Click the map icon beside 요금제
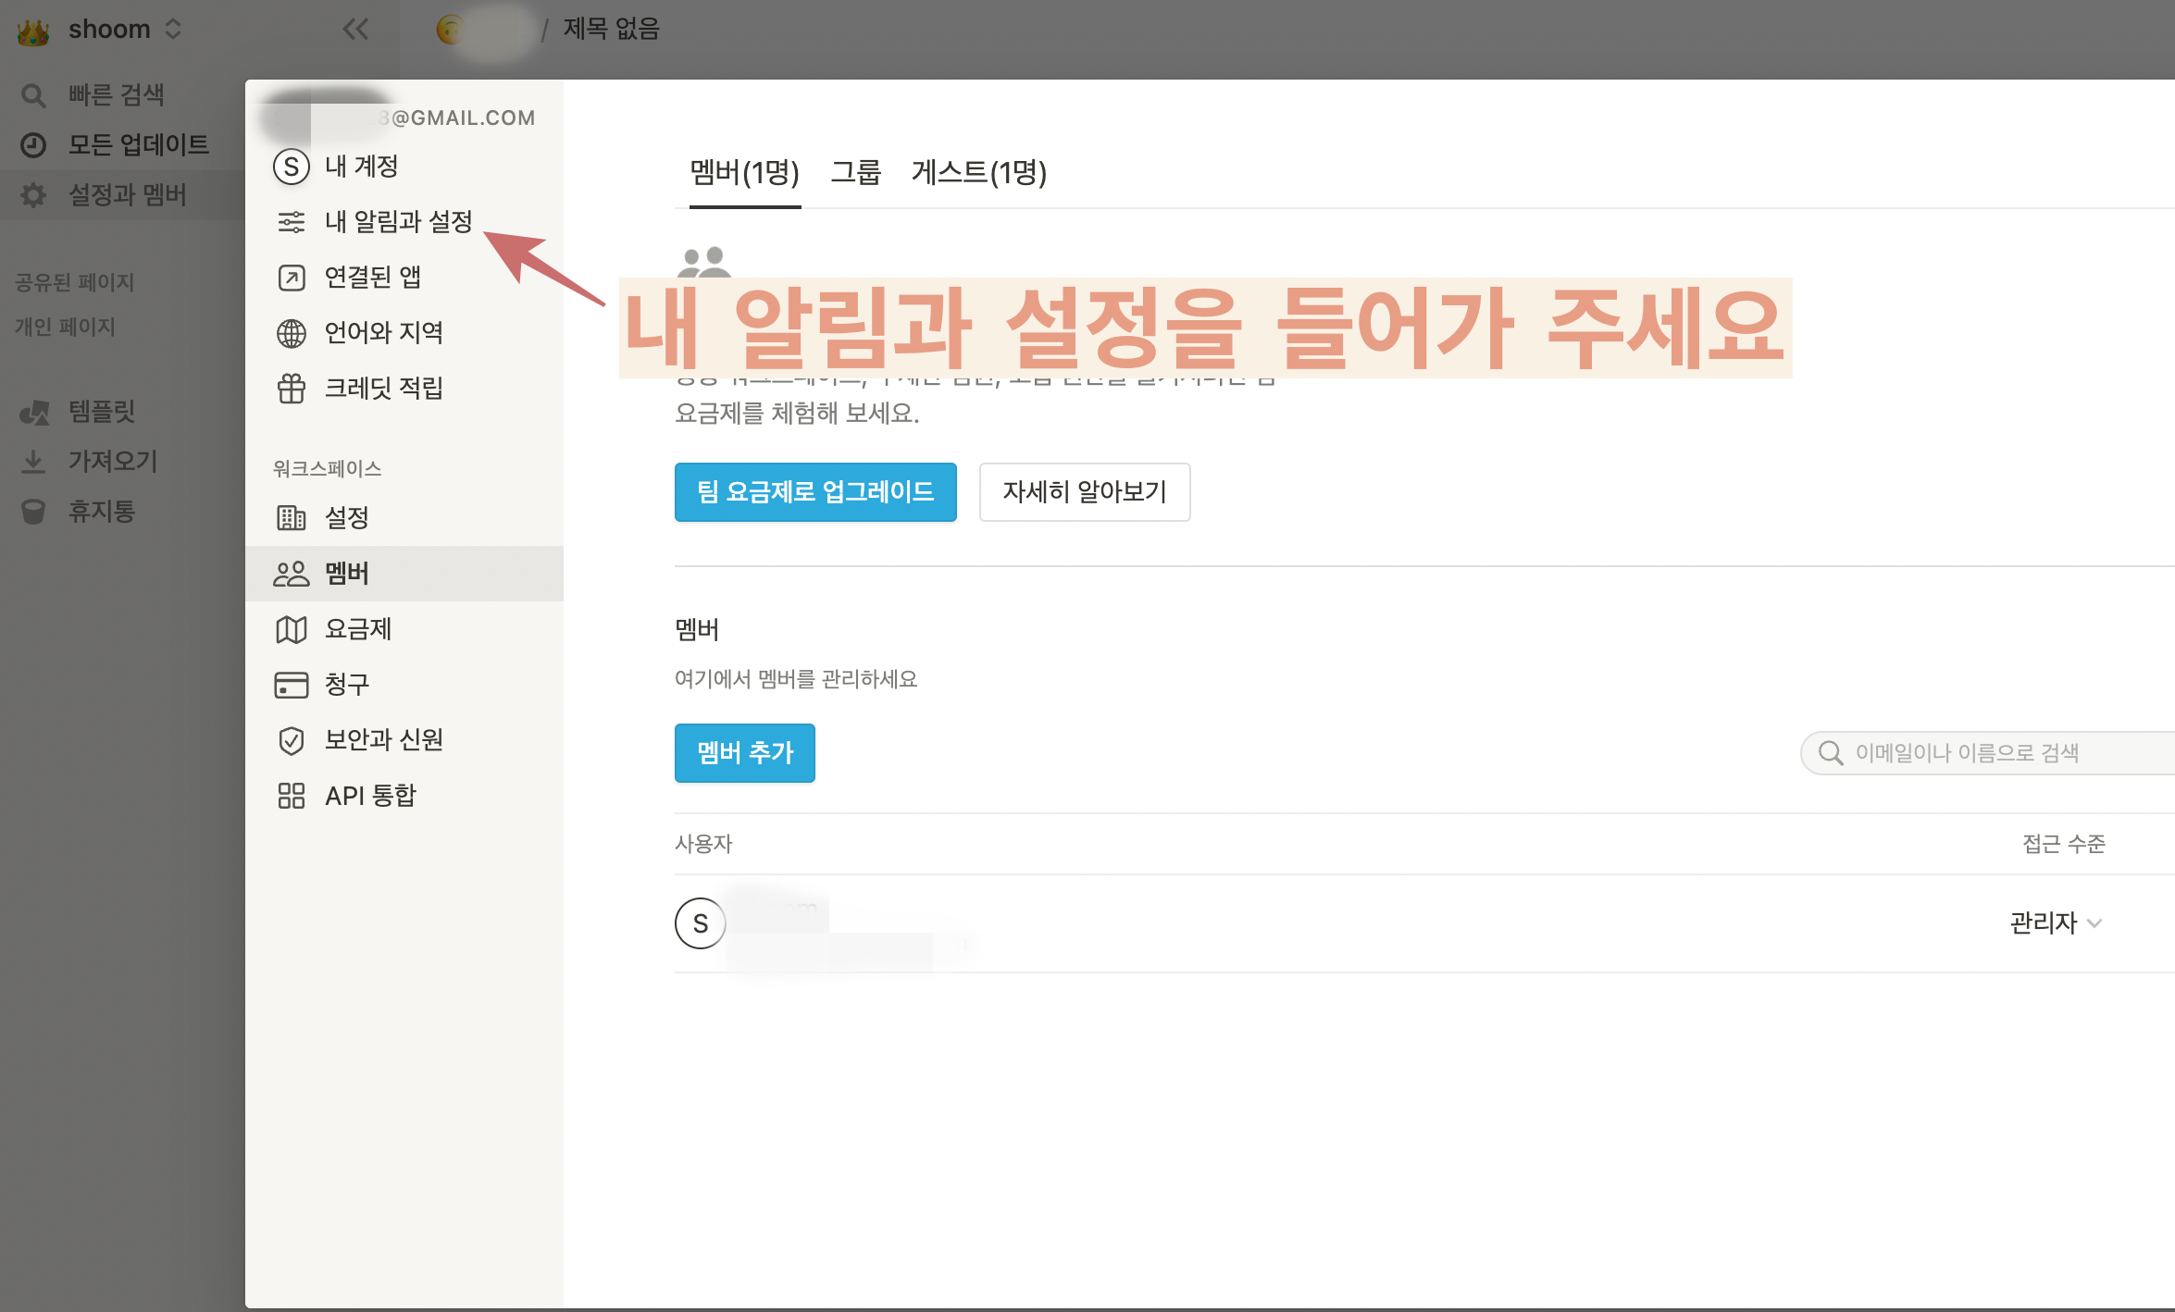 [291, 629]
